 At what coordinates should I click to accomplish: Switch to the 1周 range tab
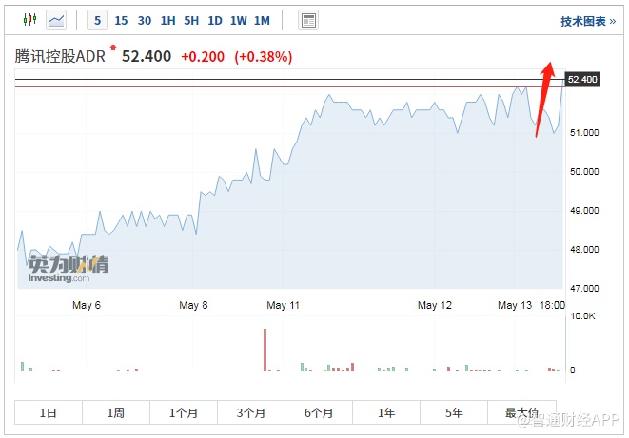[x=116, y=412]
